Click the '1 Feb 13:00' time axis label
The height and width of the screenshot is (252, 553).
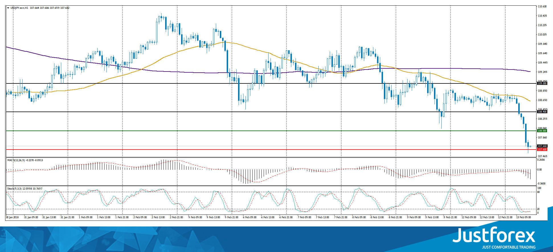pyautogui.click(x=104, y=217)
